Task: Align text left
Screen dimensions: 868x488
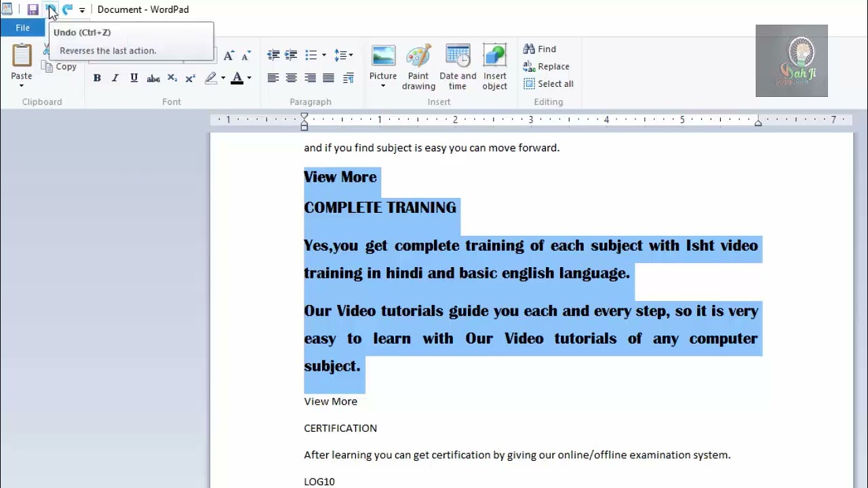Action: tap(273, 79)
